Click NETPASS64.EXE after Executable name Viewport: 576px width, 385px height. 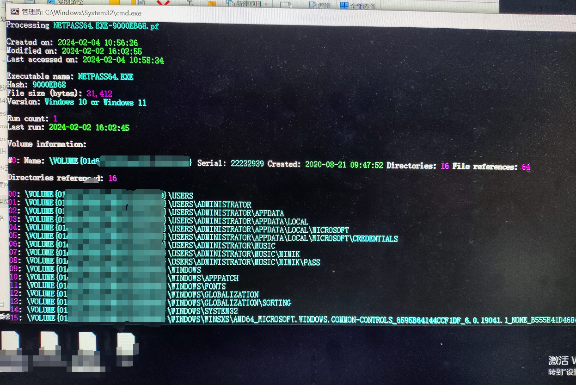click(105, 77)
